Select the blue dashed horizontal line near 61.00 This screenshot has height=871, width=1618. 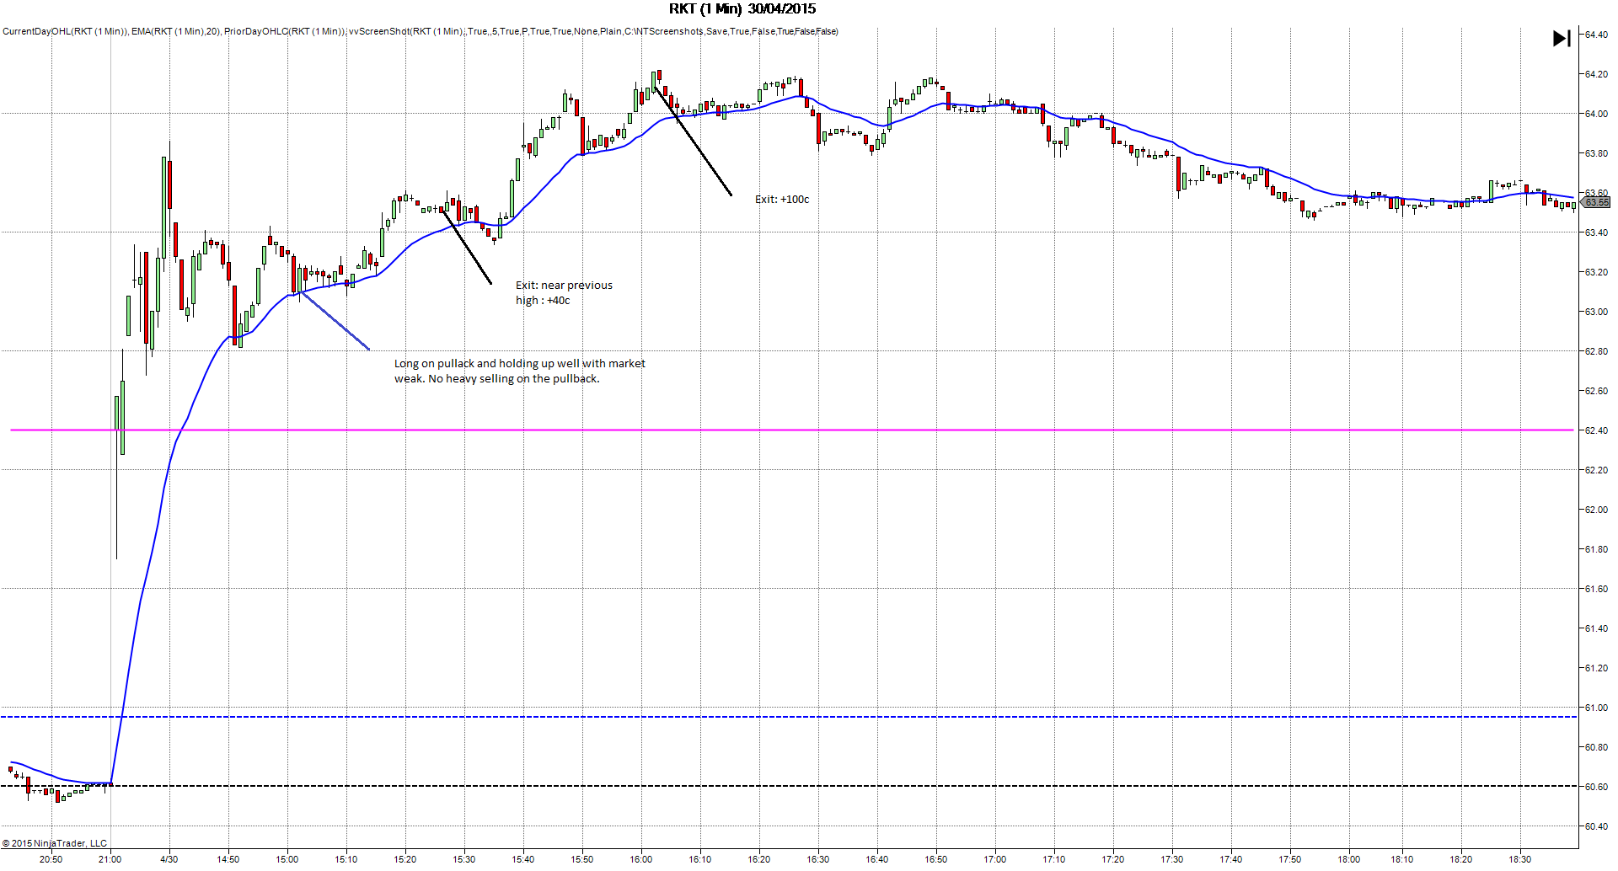(789, 717)
